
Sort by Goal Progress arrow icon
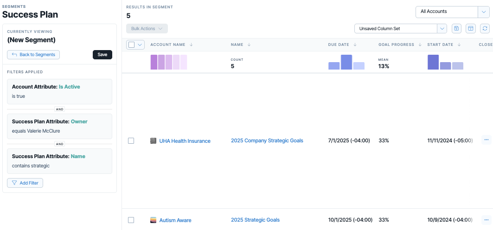point(420,45)
